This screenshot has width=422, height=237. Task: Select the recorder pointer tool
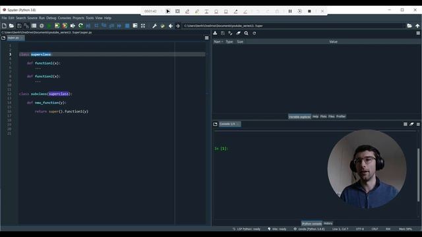[168, 11]
